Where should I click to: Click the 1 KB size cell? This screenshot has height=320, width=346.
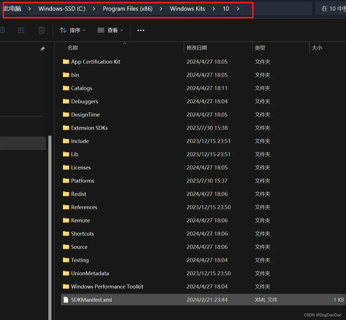click(339, 300)
